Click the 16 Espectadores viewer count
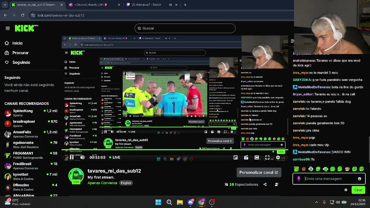Screen dimensions: 370x208 pos(241,184)
